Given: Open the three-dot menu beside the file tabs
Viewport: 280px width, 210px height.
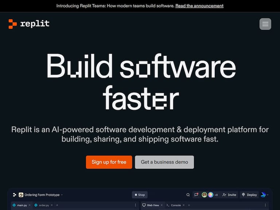Looking at the screenshot, I should click(135, 205).
